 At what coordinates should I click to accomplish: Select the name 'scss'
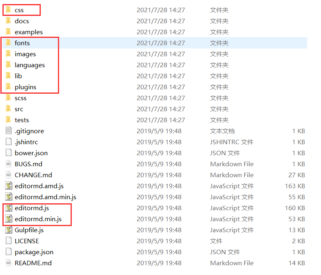click(x=20, y=98)
